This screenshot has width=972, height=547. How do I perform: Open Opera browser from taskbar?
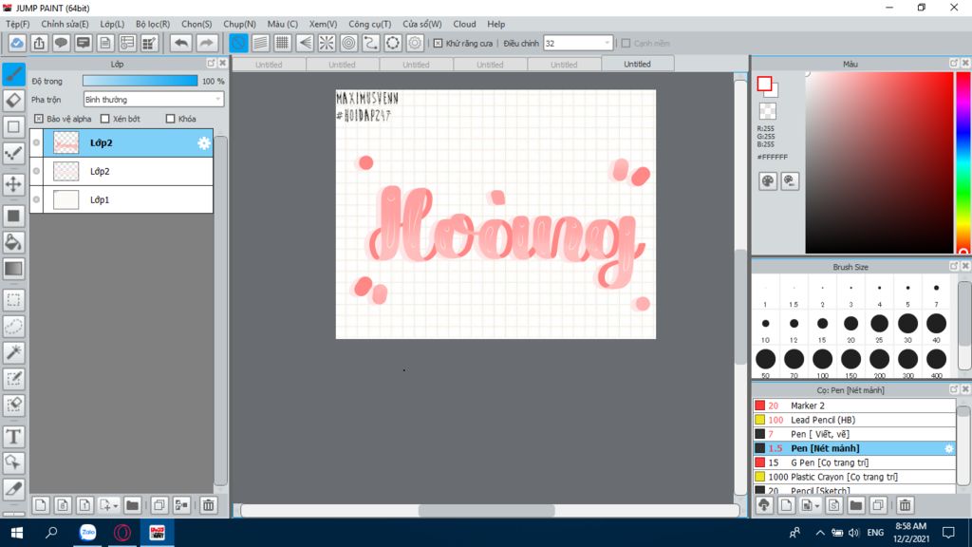(x=122, y=533)
